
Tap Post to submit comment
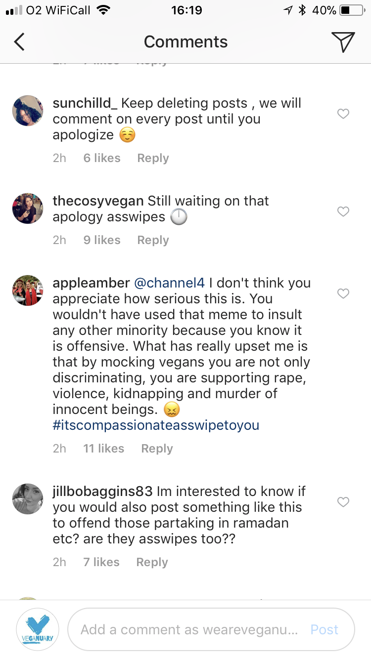tap(324, 629)
